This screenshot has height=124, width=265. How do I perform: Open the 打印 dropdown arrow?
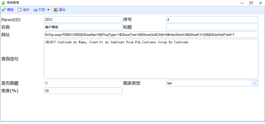pyautogui.click(x=48, y=10)
